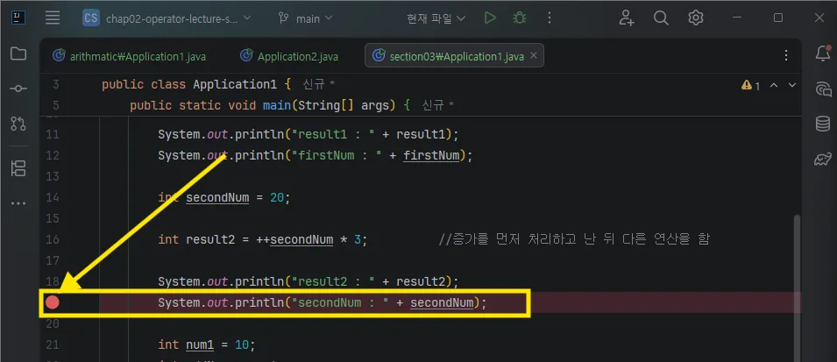837x362 pixels.
Task: Open the 현재 파일 run configuration dropdown
Action: 436,18
